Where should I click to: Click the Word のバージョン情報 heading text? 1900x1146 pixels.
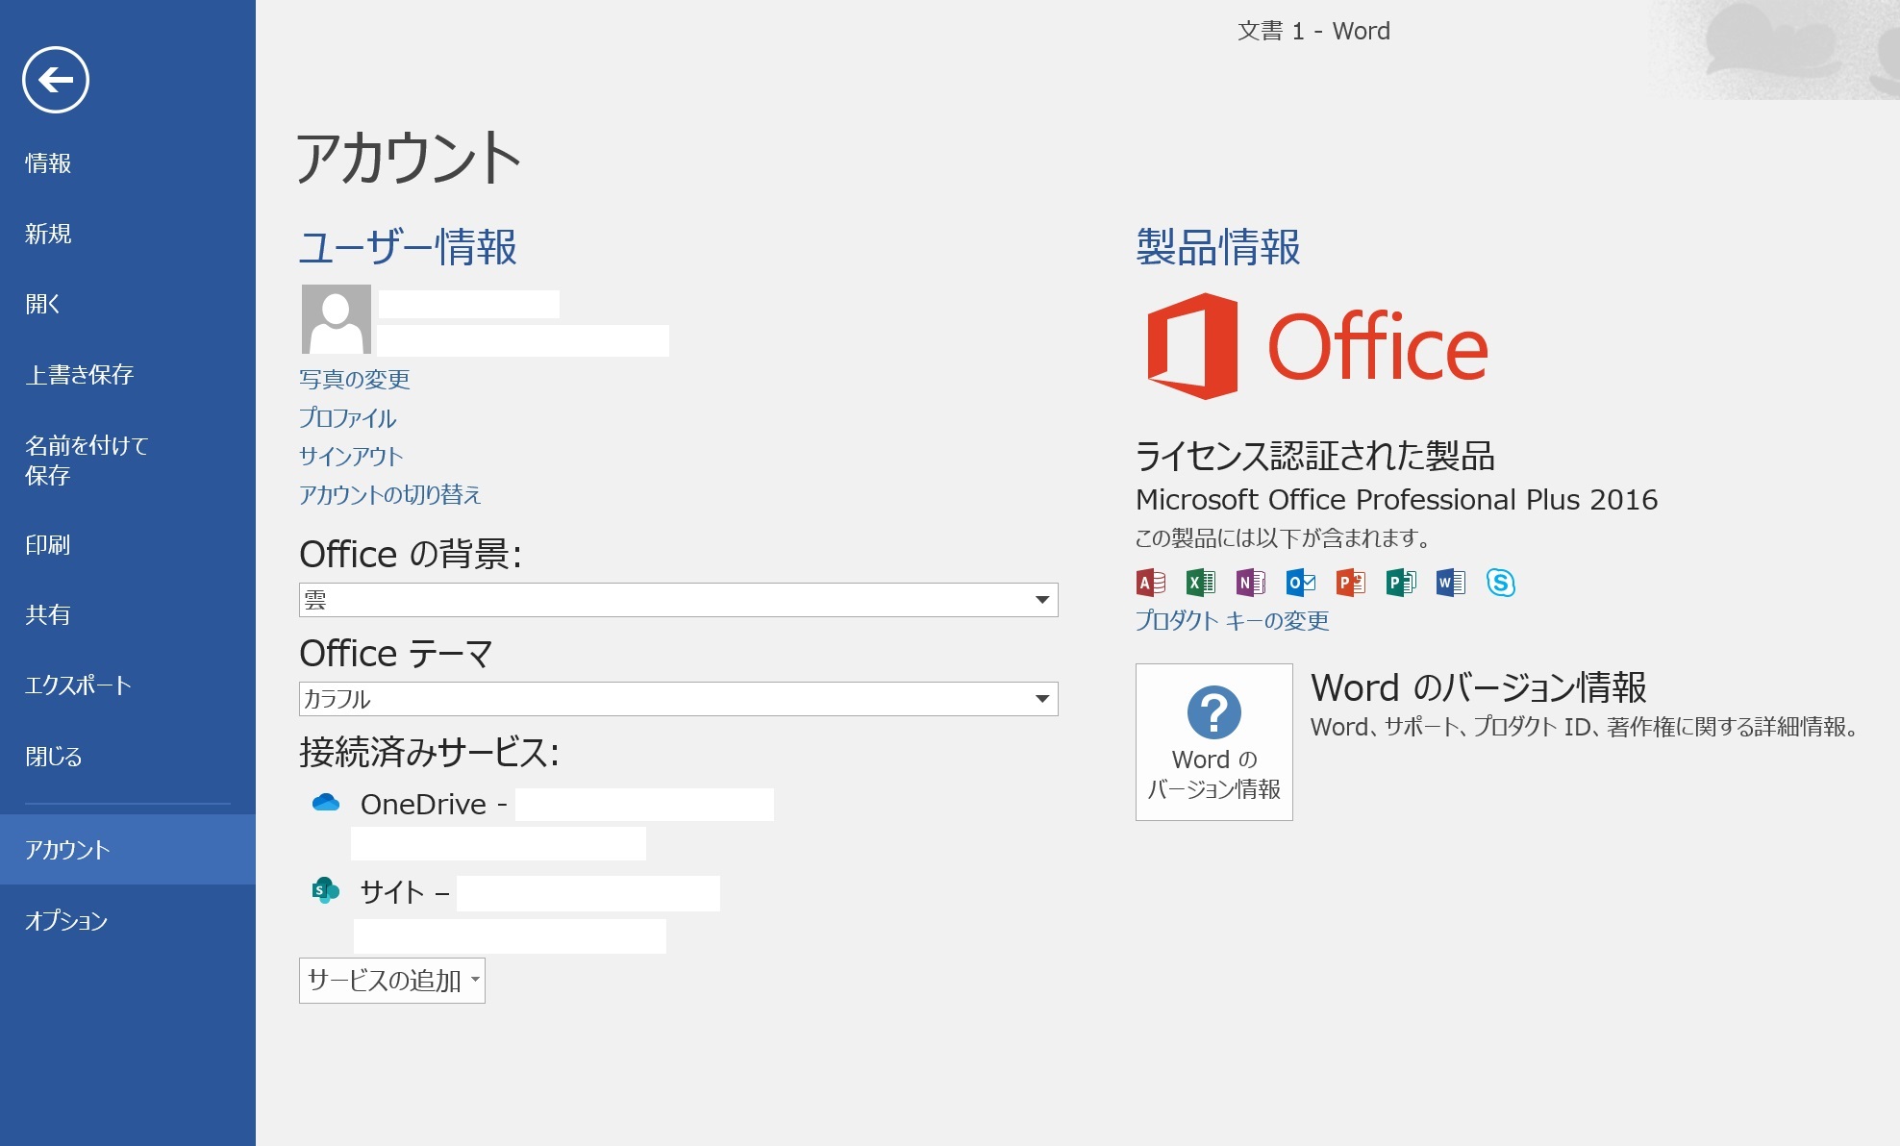pos(1479,687)
